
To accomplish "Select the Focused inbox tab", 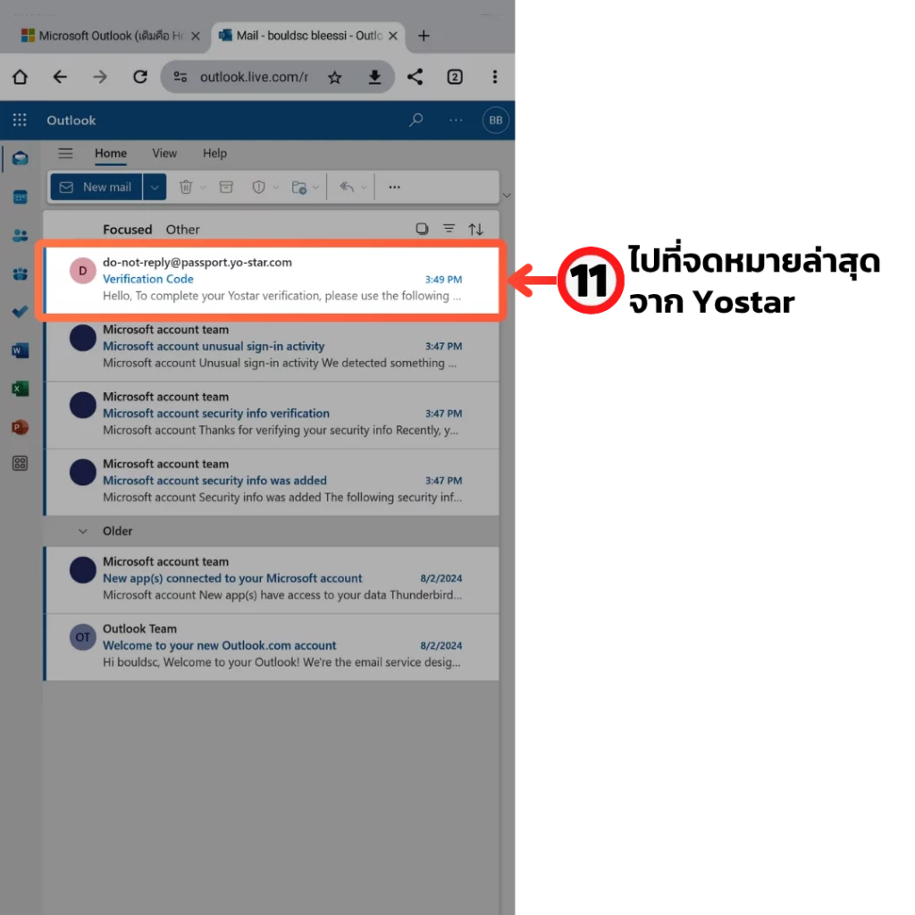I will coord(127,230).
